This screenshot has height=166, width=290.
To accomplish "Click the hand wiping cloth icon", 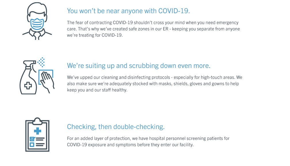I will [47, 81].
